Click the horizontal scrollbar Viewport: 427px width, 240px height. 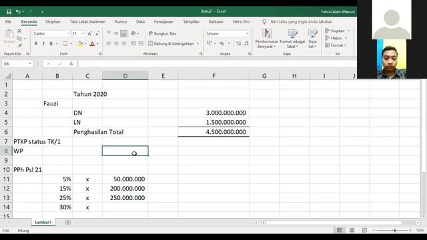[334, 223]
